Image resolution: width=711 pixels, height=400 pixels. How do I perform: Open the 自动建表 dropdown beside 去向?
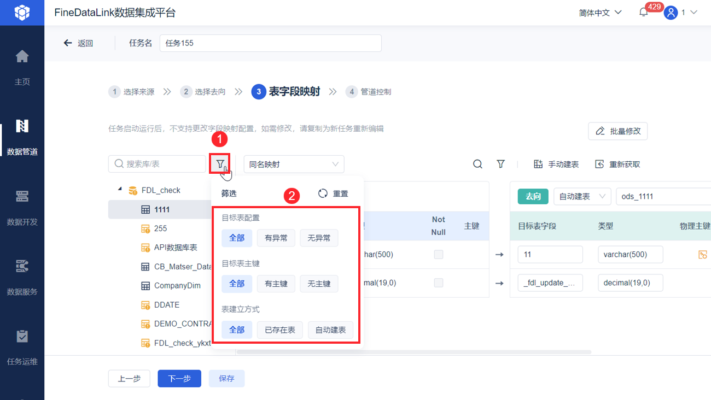pyautogui.click(x=582, y=196)
